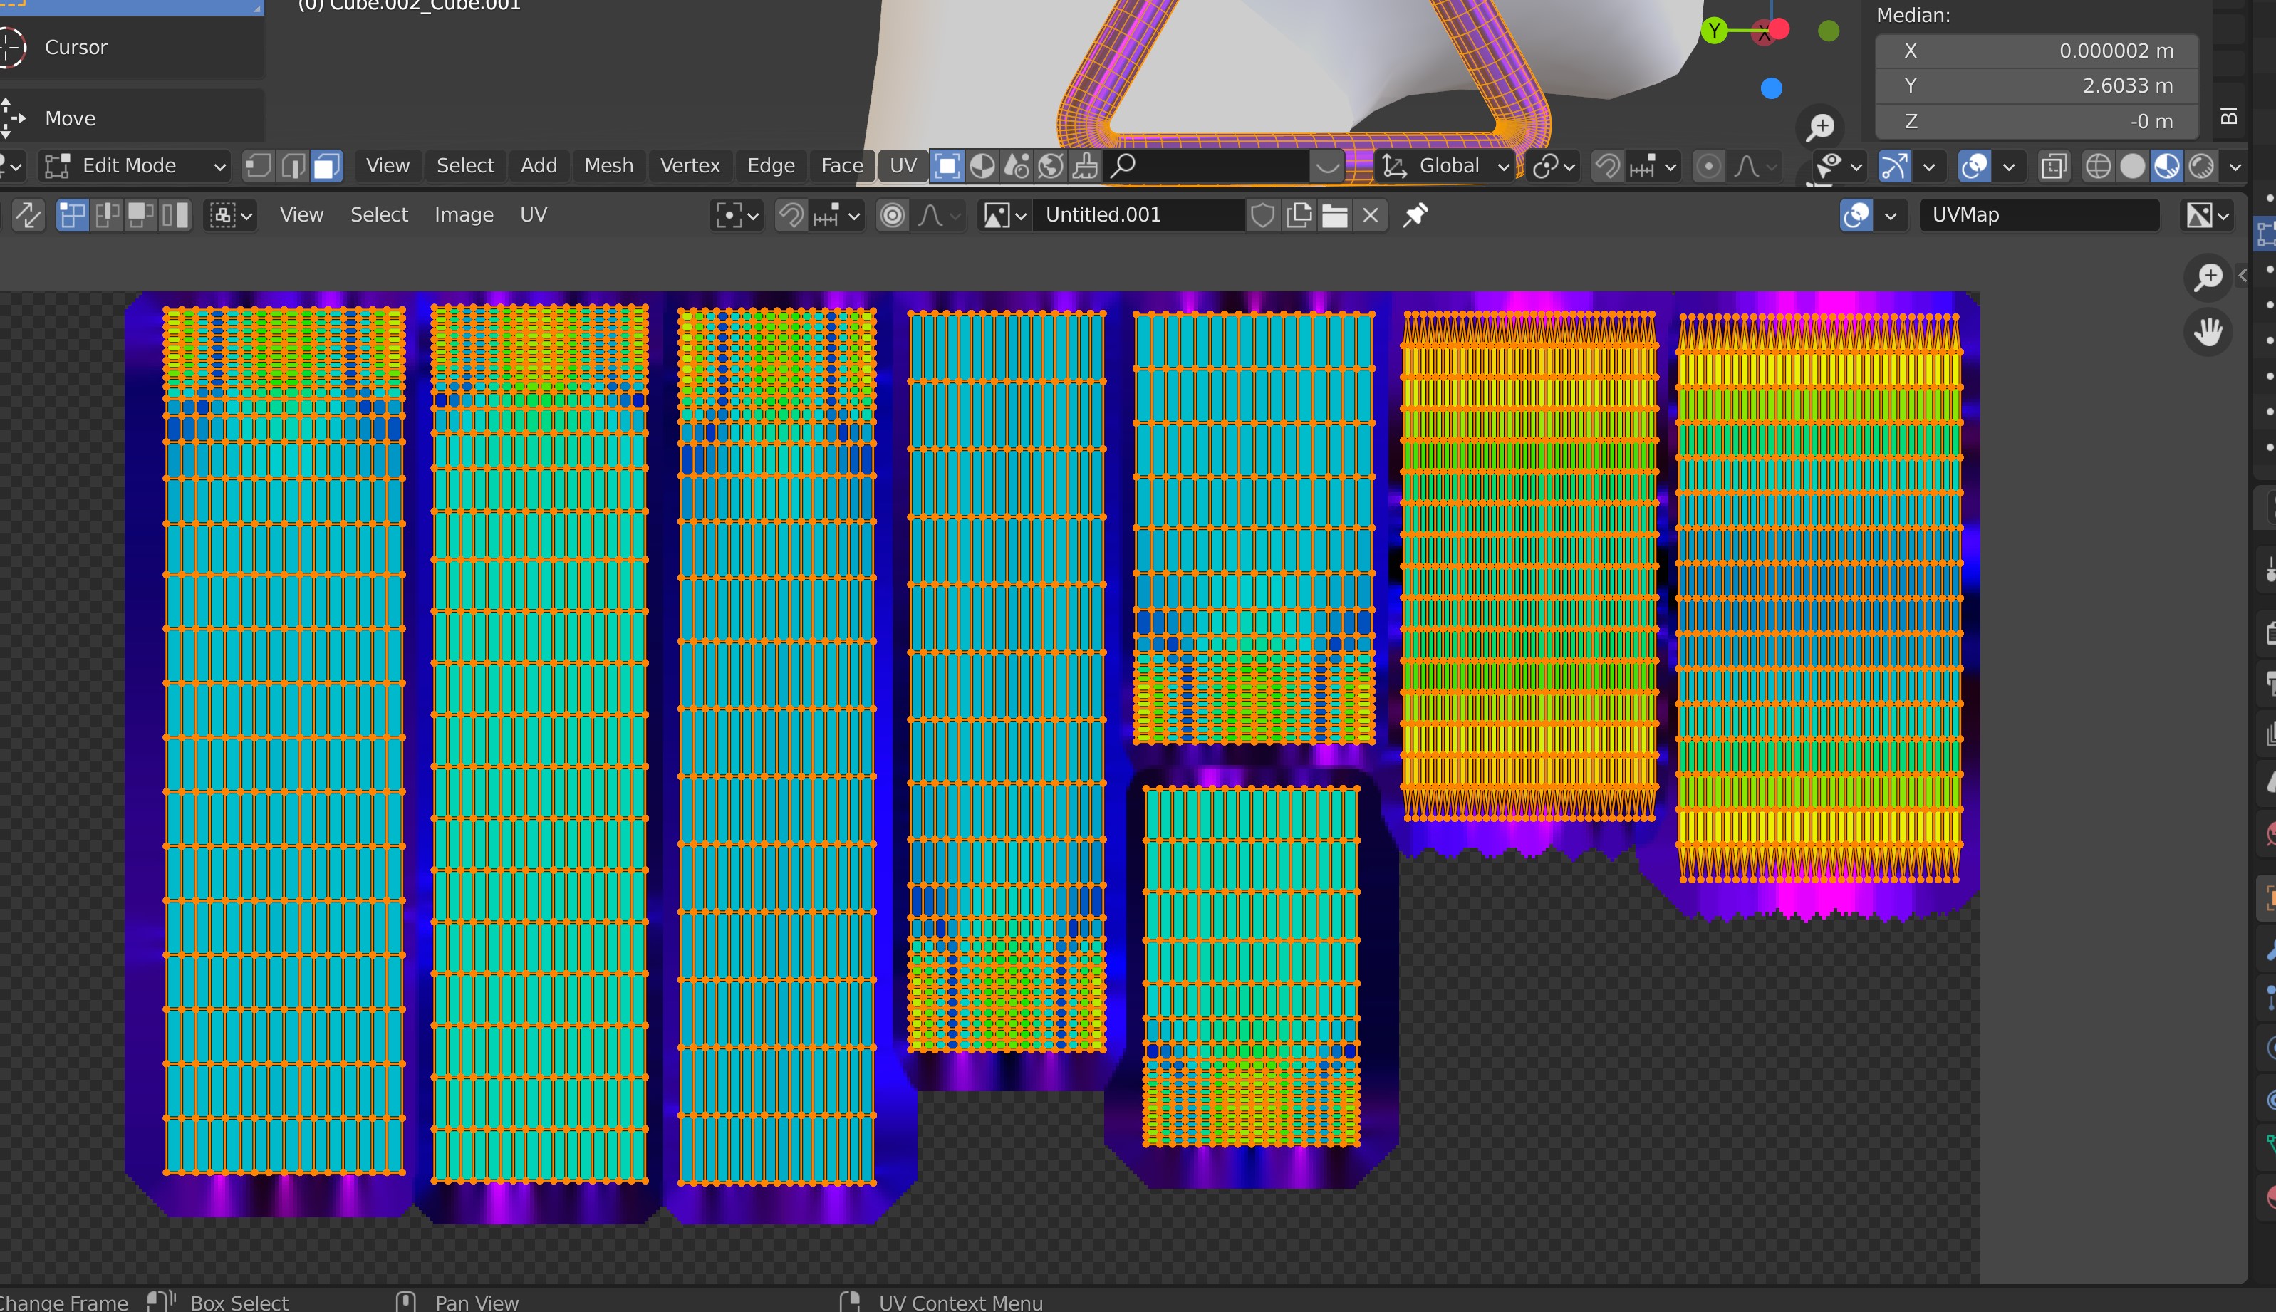Select UV edge selection mode
2276x1312 pixels.
[106, 214]
